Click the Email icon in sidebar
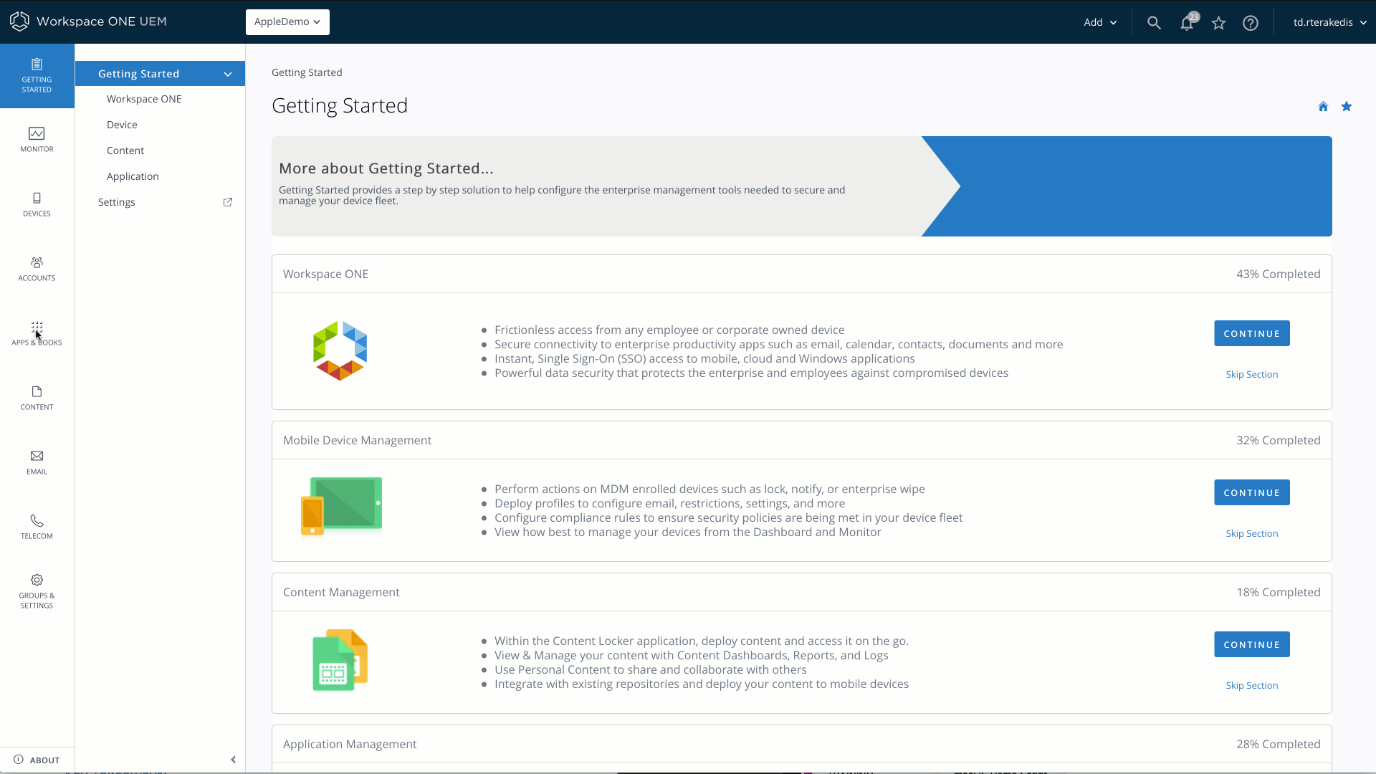The image size is (1376, 774). coord(37,457)
